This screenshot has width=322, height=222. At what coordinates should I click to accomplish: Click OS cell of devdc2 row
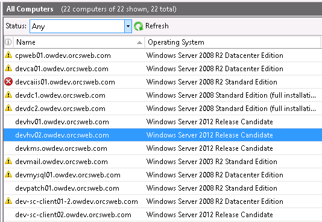pos(231,109)
